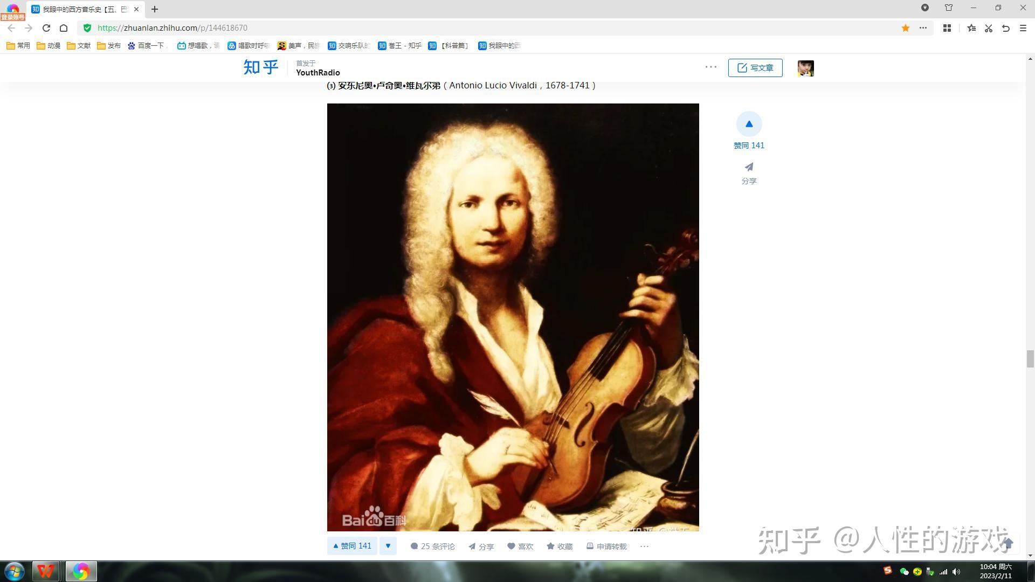Screen dimensions: 1035x582
Task: Click the undo closed tab icon
Action: [x=1006, y=28]
